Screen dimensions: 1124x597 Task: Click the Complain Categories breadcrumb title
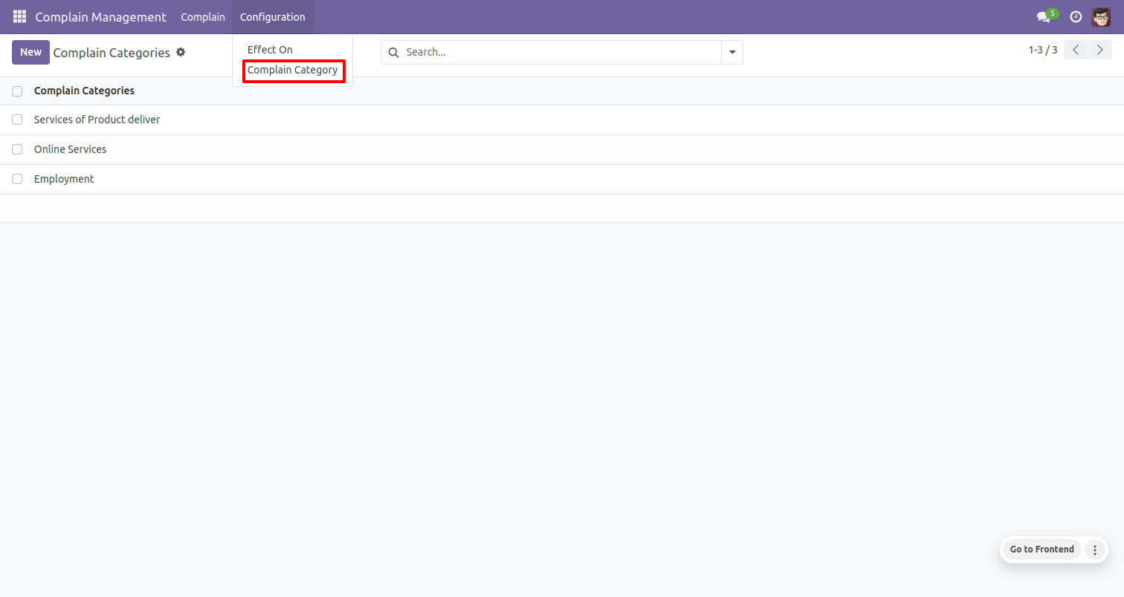coord(112,53)
